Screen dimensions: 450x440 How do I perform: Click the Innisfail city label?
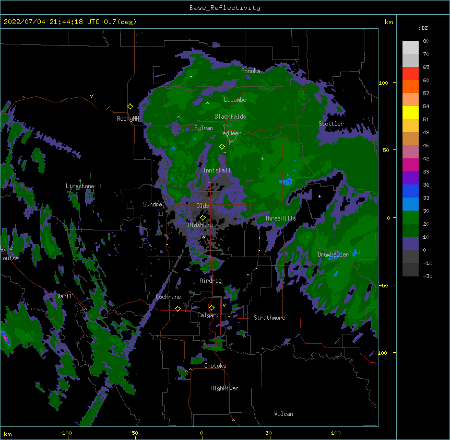(217, 170)
